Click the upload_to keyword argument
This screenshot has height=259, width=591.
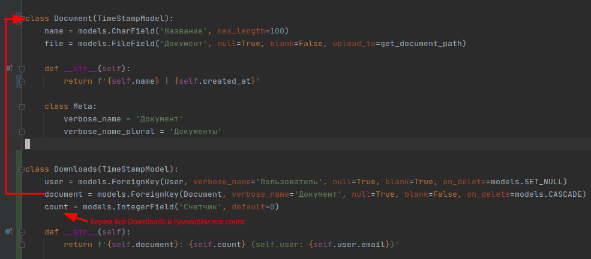(354, 44)
